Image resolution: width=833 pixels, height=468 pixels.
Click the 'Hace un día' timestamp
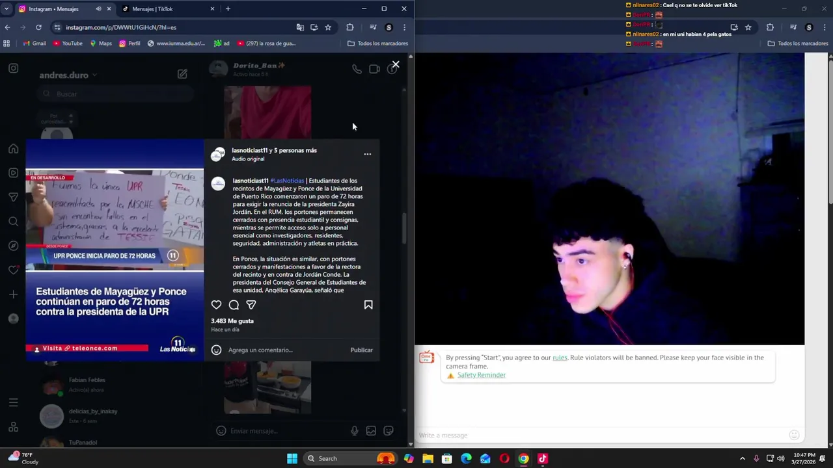225,330
